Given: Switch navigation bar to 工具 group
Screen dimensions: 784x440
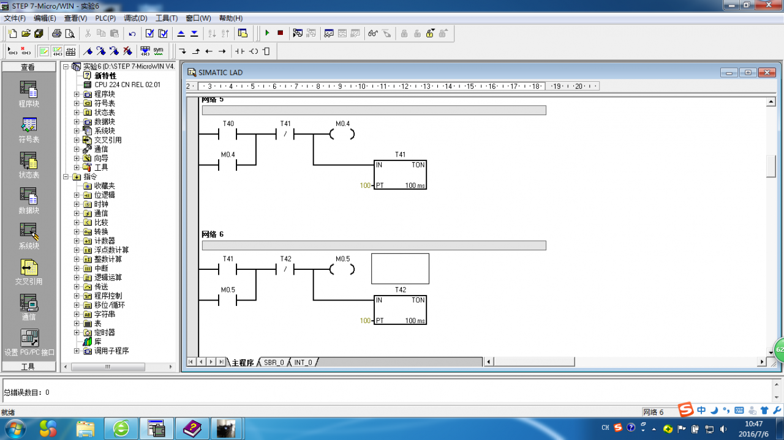Looking at the screenshot, I should click(28, 367).
